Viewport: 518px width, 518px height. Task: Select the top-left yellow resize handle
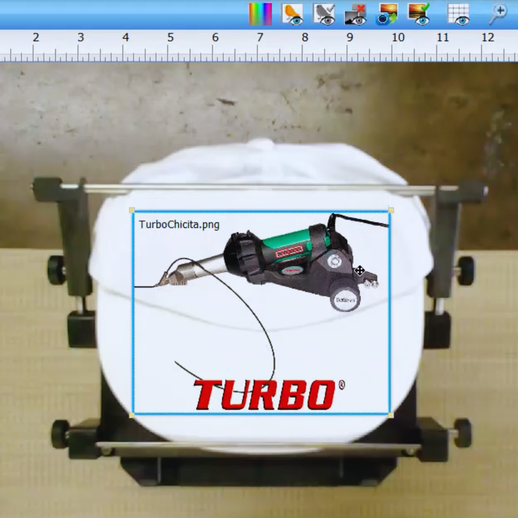coord(132,210)
